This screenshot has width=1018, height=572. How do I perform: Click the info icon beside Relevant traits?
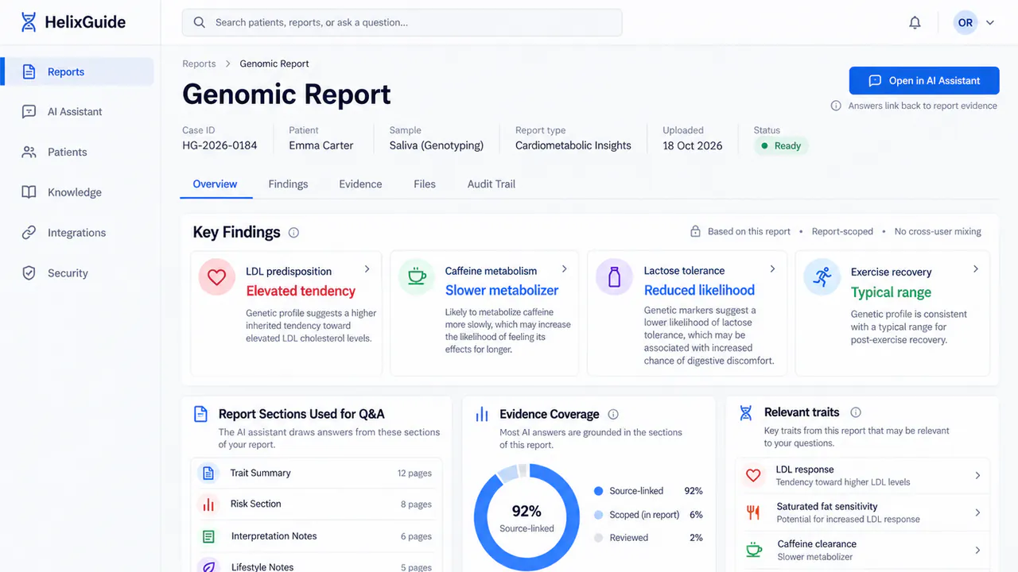pos(856,412)
